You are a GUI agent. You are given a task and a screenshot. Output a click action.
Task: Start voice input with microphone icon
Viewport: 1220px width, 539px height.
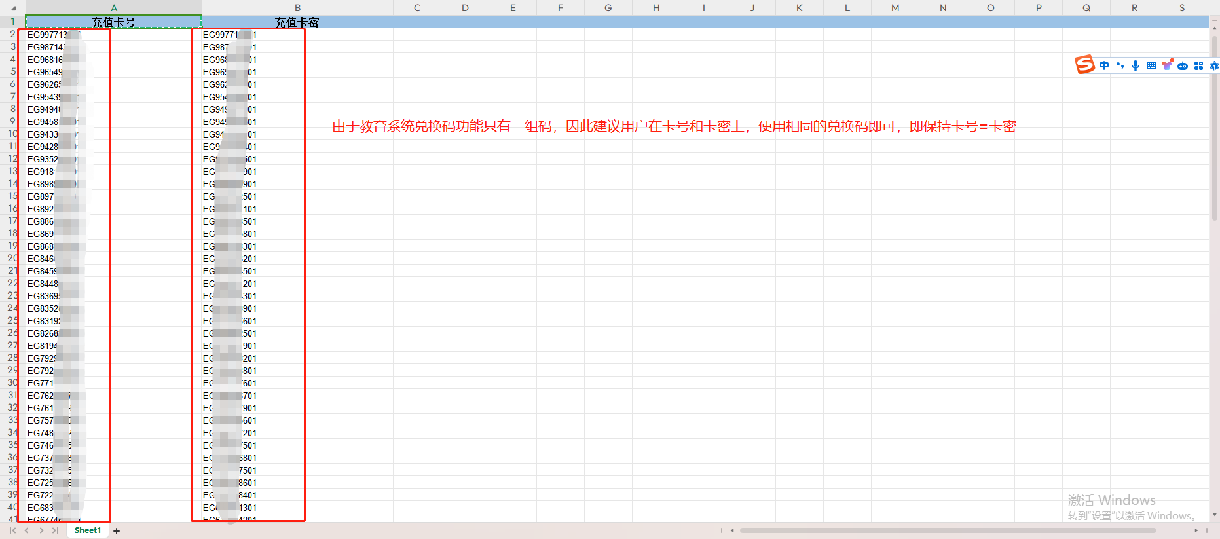[x=1136, y=65]
